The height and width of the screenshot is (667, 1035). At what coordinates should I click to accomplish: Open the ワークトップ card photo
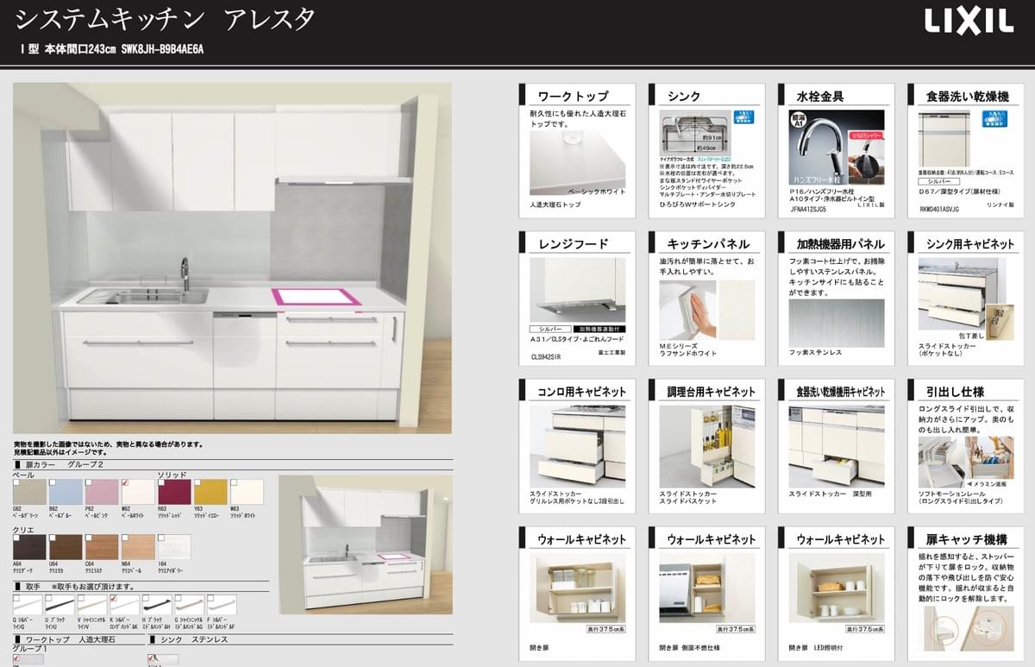[578, 162]
